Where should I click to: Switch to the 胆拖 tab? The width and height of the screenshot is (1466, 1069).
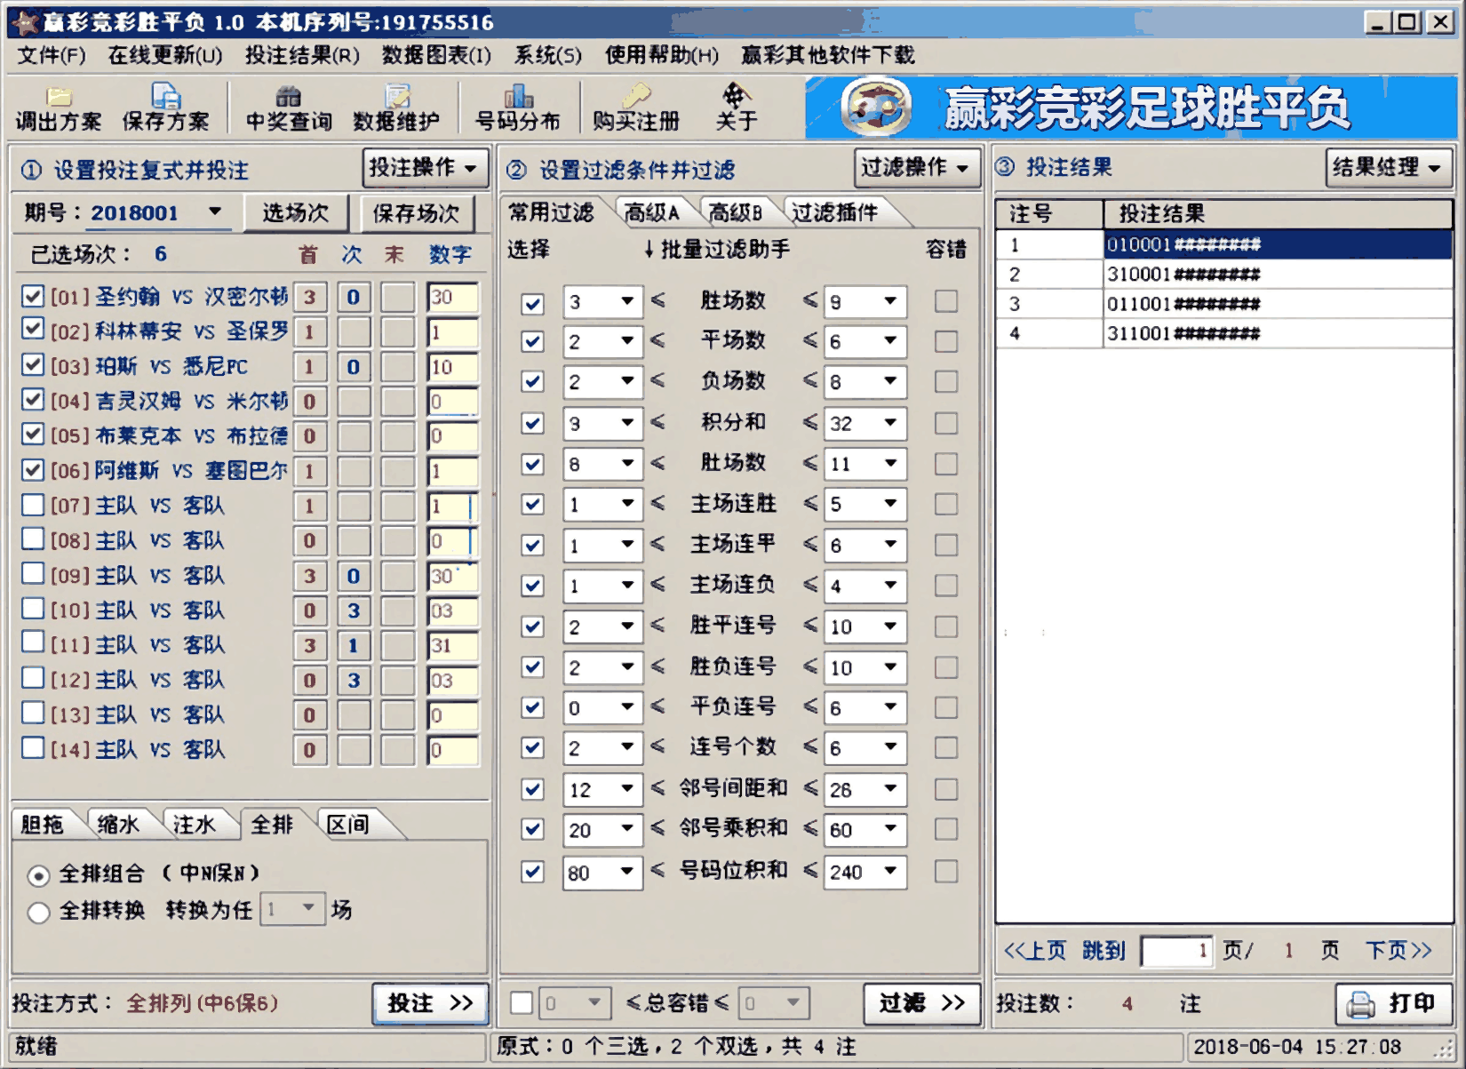point(43,825)
